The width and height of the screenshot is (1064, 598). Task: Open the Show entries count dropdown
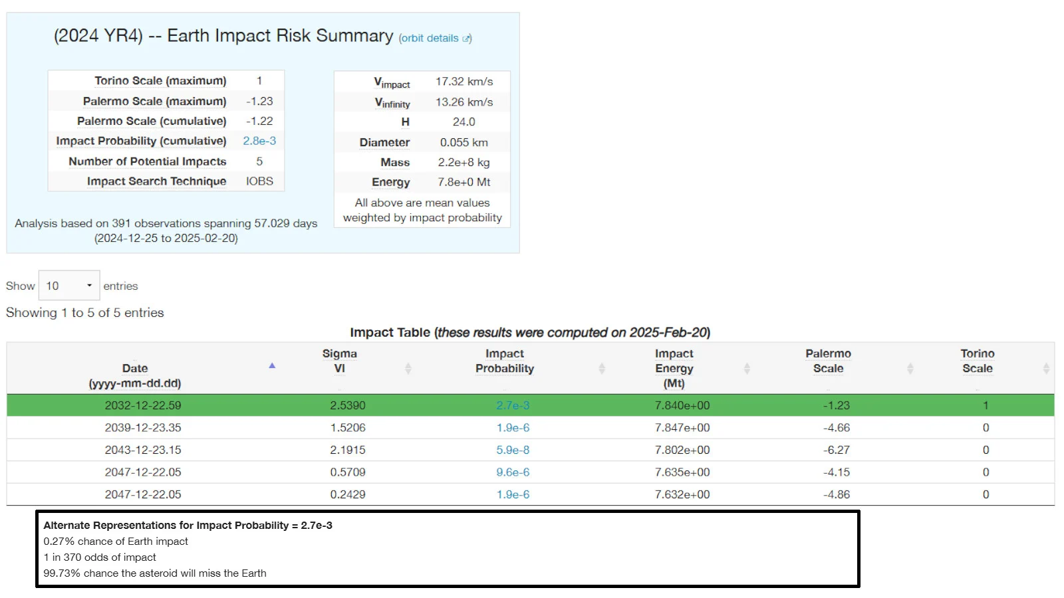69,286
